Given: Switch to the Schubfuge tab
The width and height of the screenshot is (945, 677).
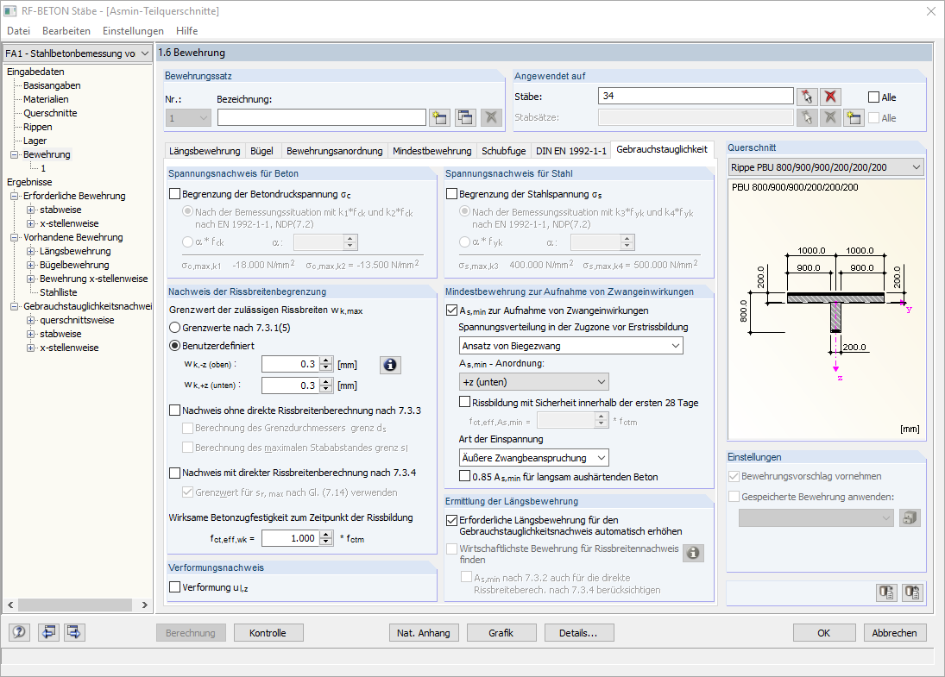Looking at the screenshot, I should point(503,149).
